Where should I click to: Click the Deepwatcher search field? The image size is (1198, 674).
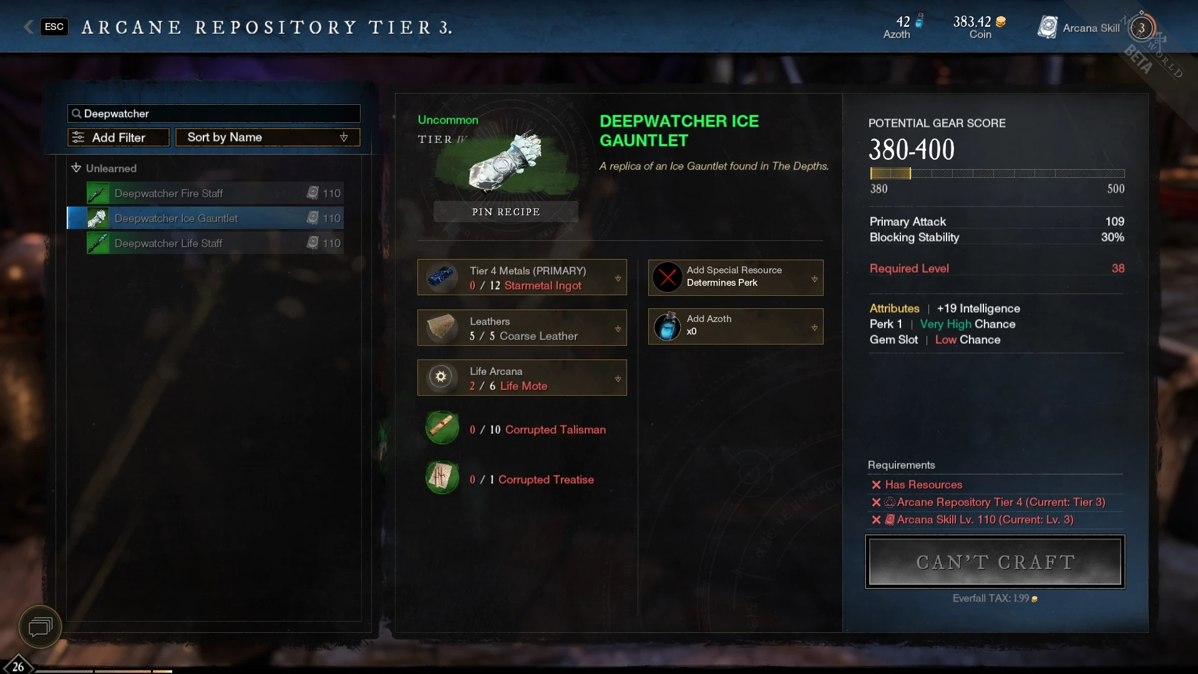[x=214, y=114]
